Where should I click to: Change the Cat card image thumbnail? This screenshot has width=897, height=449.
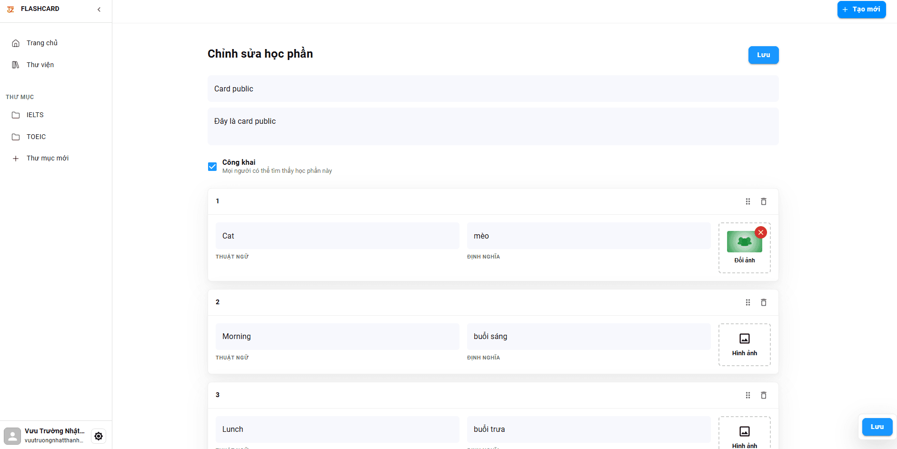pyautogui.click(x=744, y=242)
